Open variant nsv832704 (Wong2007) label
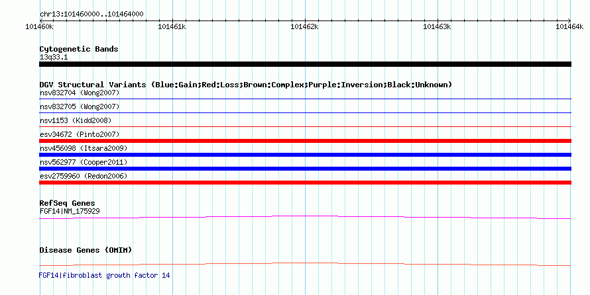The image size is (590, 295). tap(80, 93)
